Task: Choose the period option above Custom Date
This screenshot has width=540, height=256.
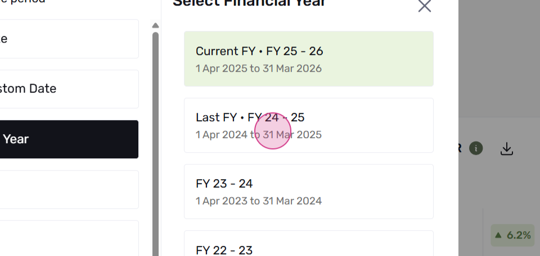Action: [69, 39]
